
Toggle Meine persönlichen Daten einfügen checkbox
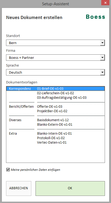pyautogui.click(x=8, y=169)
